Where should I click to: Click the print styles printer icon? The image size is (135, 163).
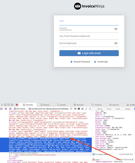75,109
